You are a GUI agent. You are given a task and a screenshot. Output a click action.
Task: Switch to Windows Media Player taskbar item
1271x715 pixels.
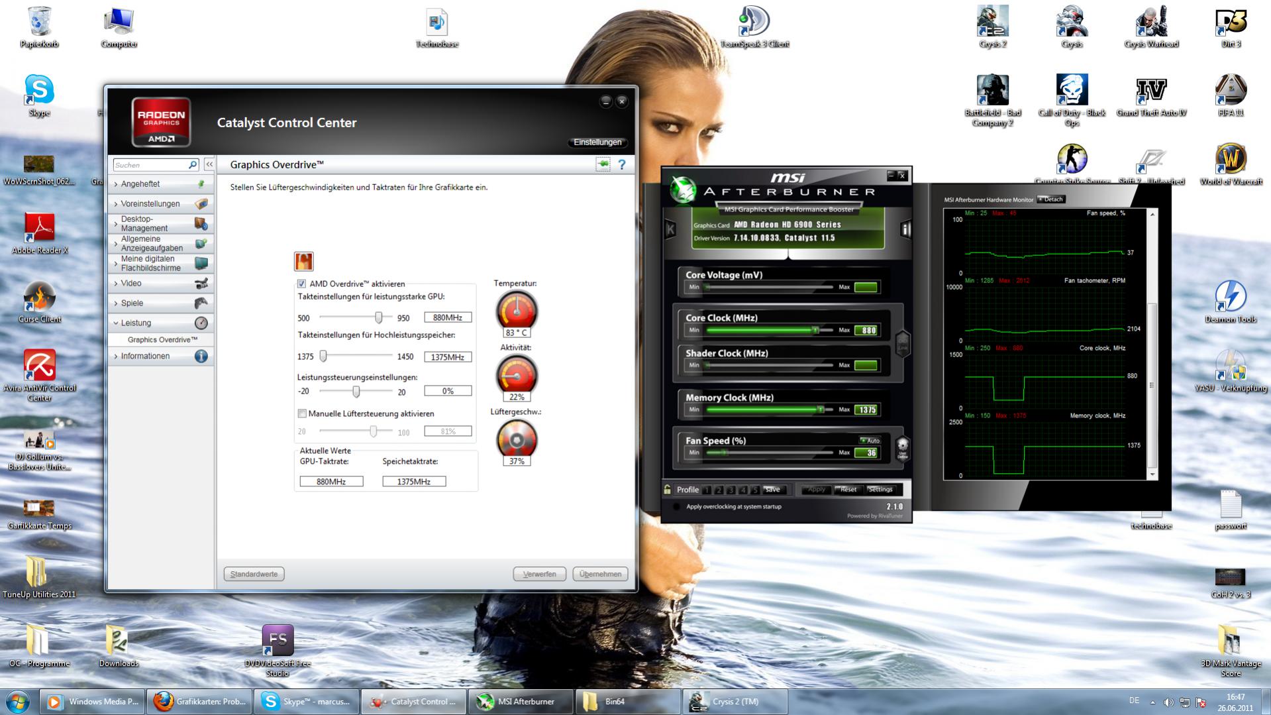tap(93, 702)
